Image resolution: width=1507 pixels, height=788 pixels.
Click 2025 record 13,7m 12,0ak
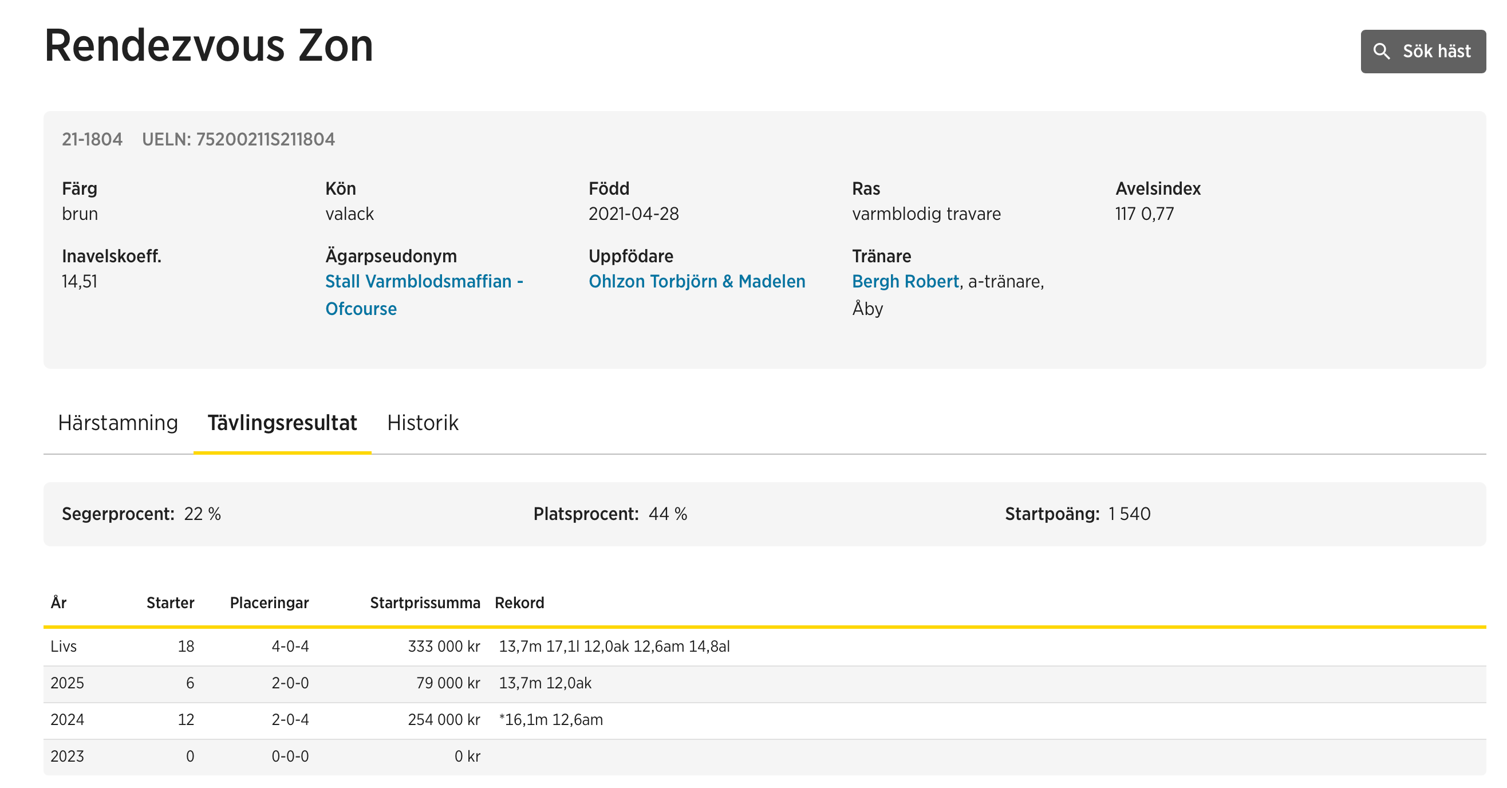(545, 683)
